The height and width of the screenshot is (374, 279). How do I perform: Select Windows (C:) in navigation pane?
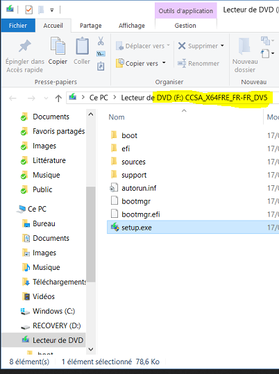53,311
